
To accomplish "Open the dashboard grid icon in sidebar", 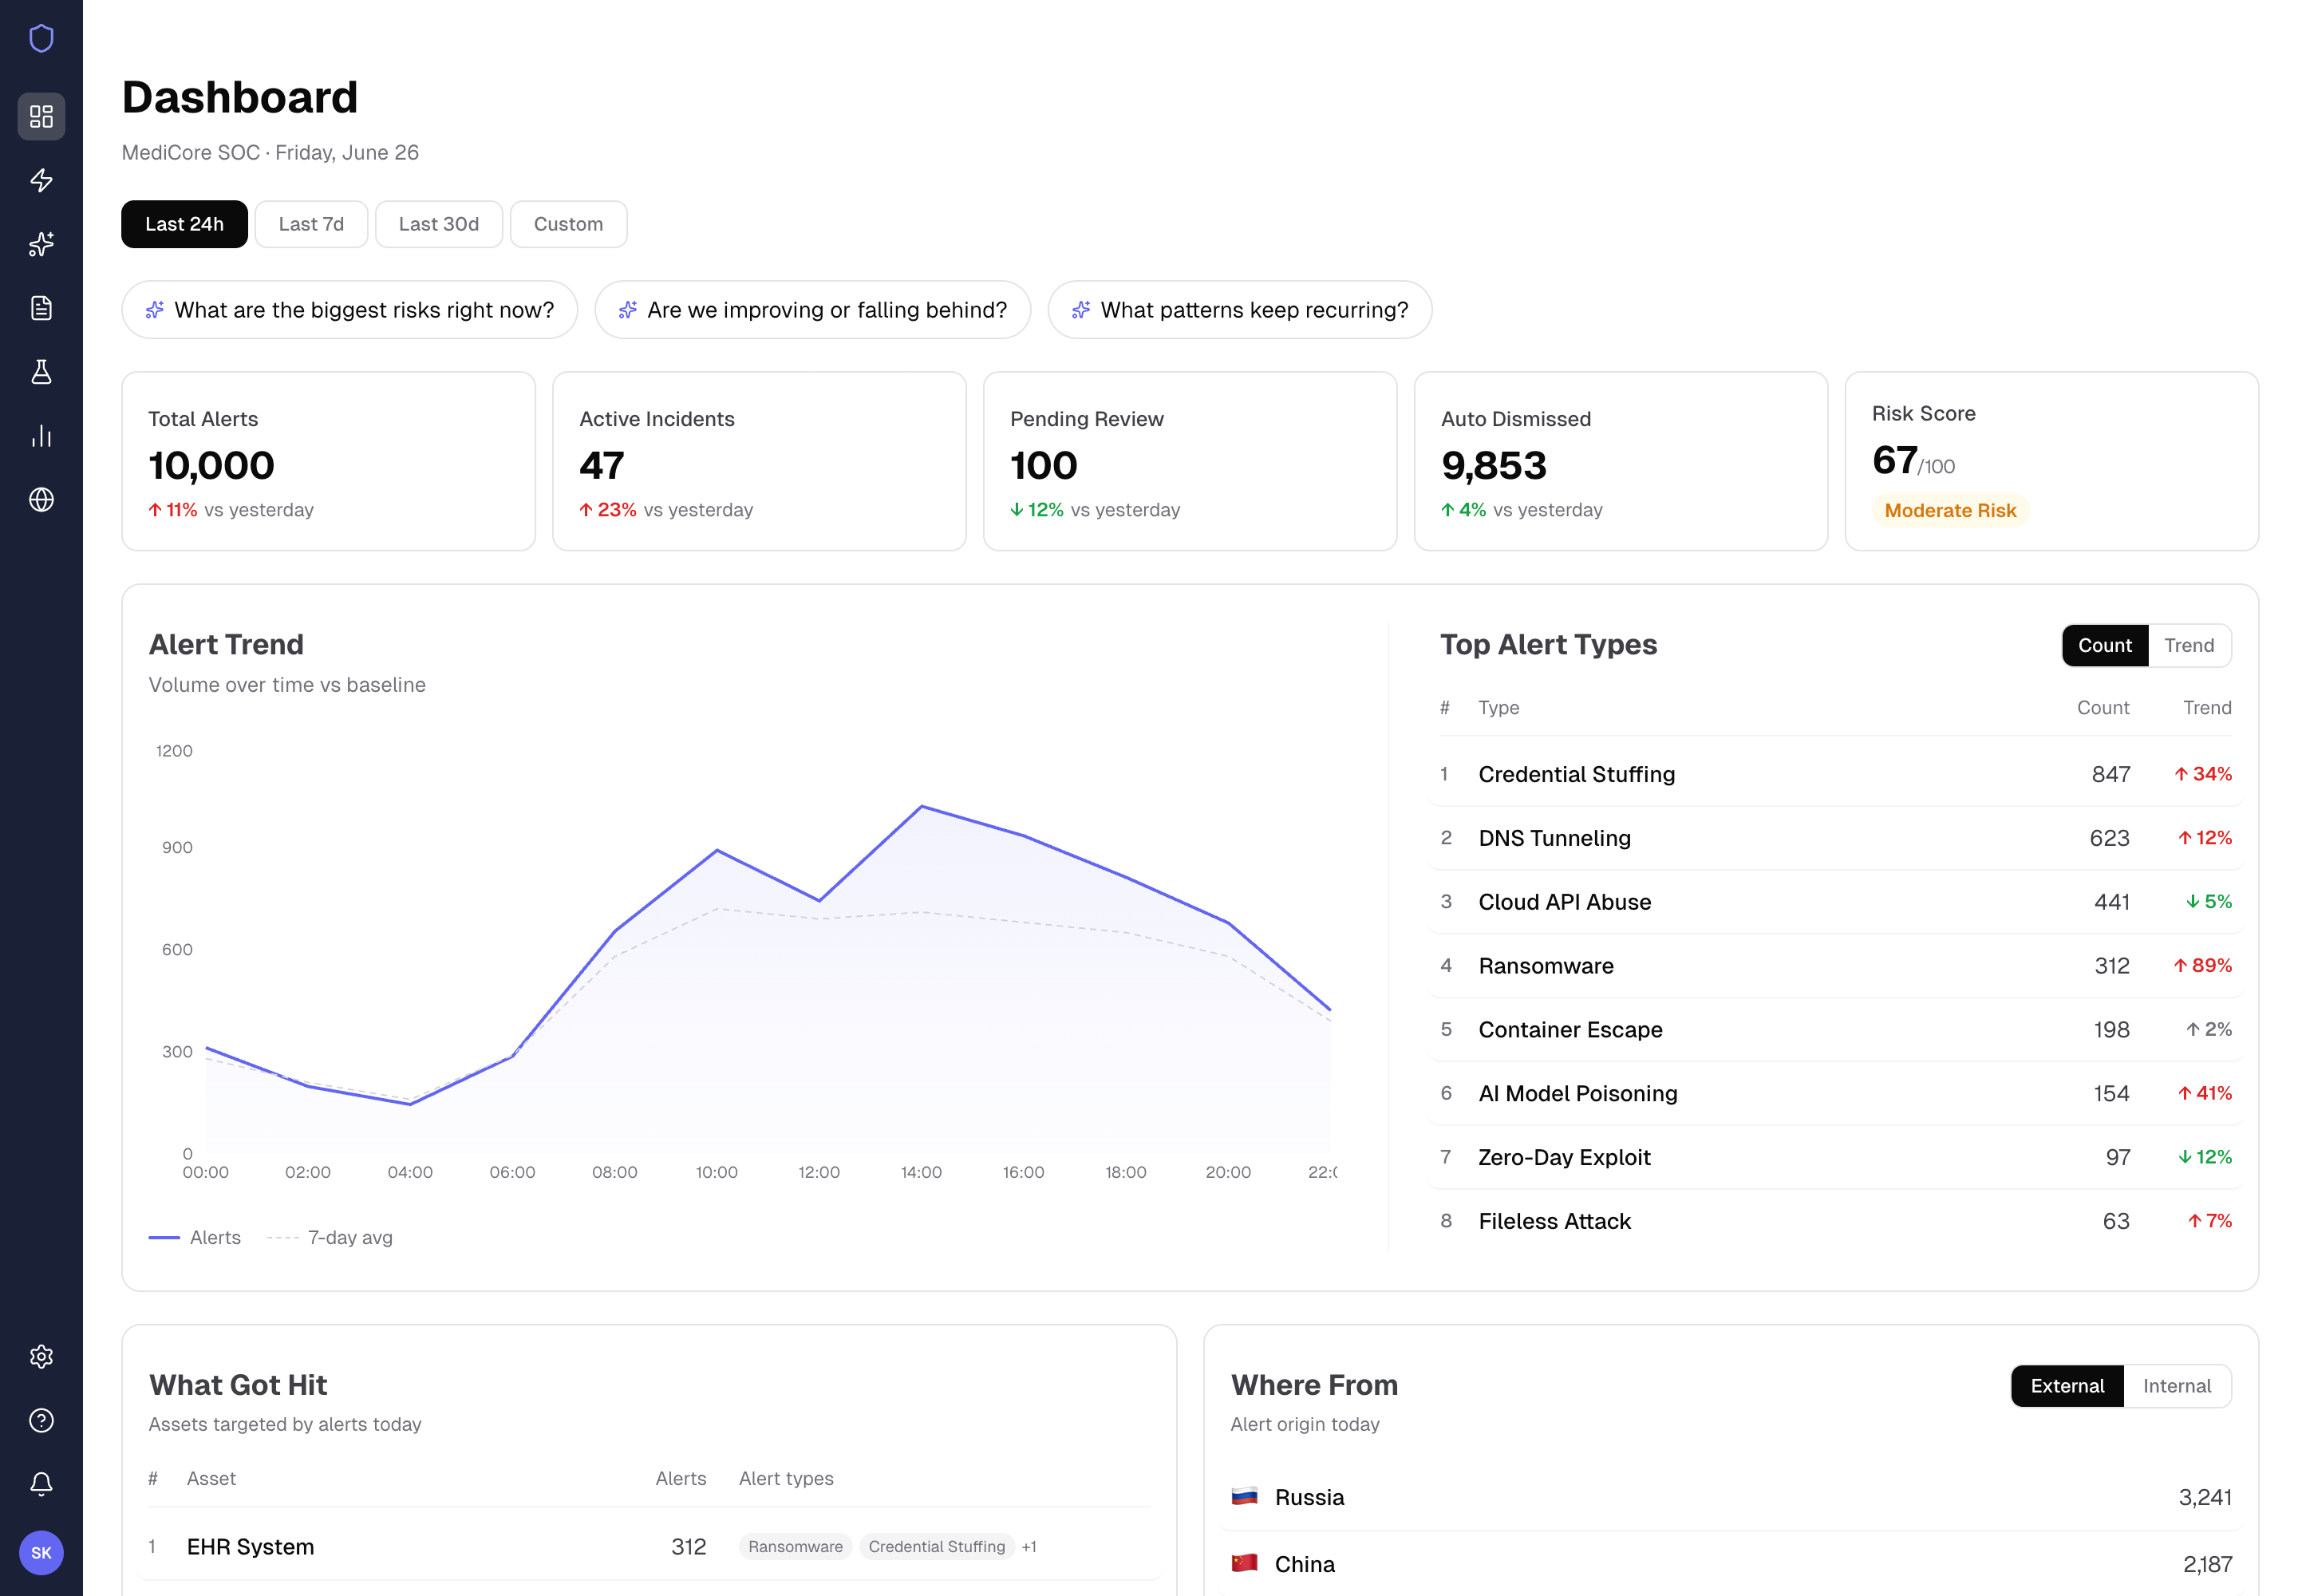I will click(x=41, y=117).
